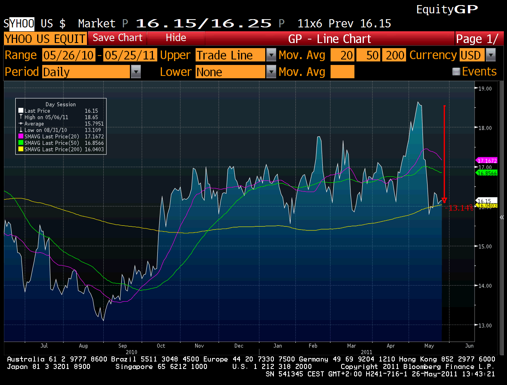Click the 16.15/16.25 bid-ask quote
This screenshot has height=385, width=507.
(x=203, y=23)
